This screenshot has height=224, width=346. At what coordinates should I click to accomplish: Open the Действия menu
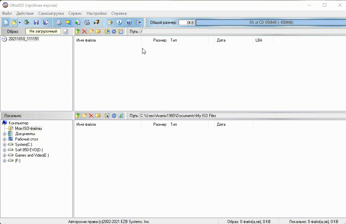pyautogui.click(x=25, y=13)
